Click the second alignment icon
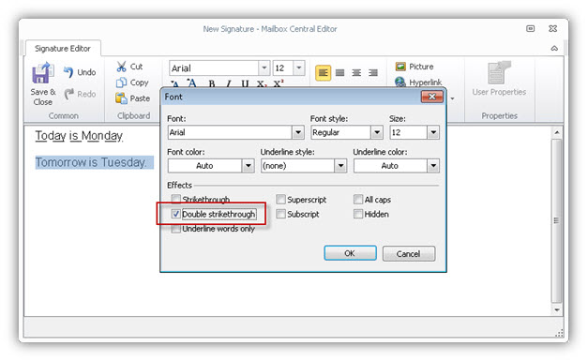 coord(339,73)
